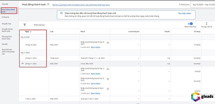Click the filter funnel icon
The width and height of the screenshot is (215, 104).
pos(25,25)
